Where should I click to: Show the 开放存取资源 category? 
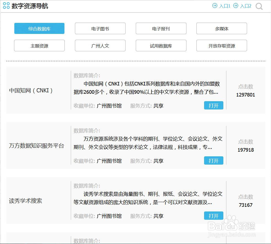click(222, 46)
